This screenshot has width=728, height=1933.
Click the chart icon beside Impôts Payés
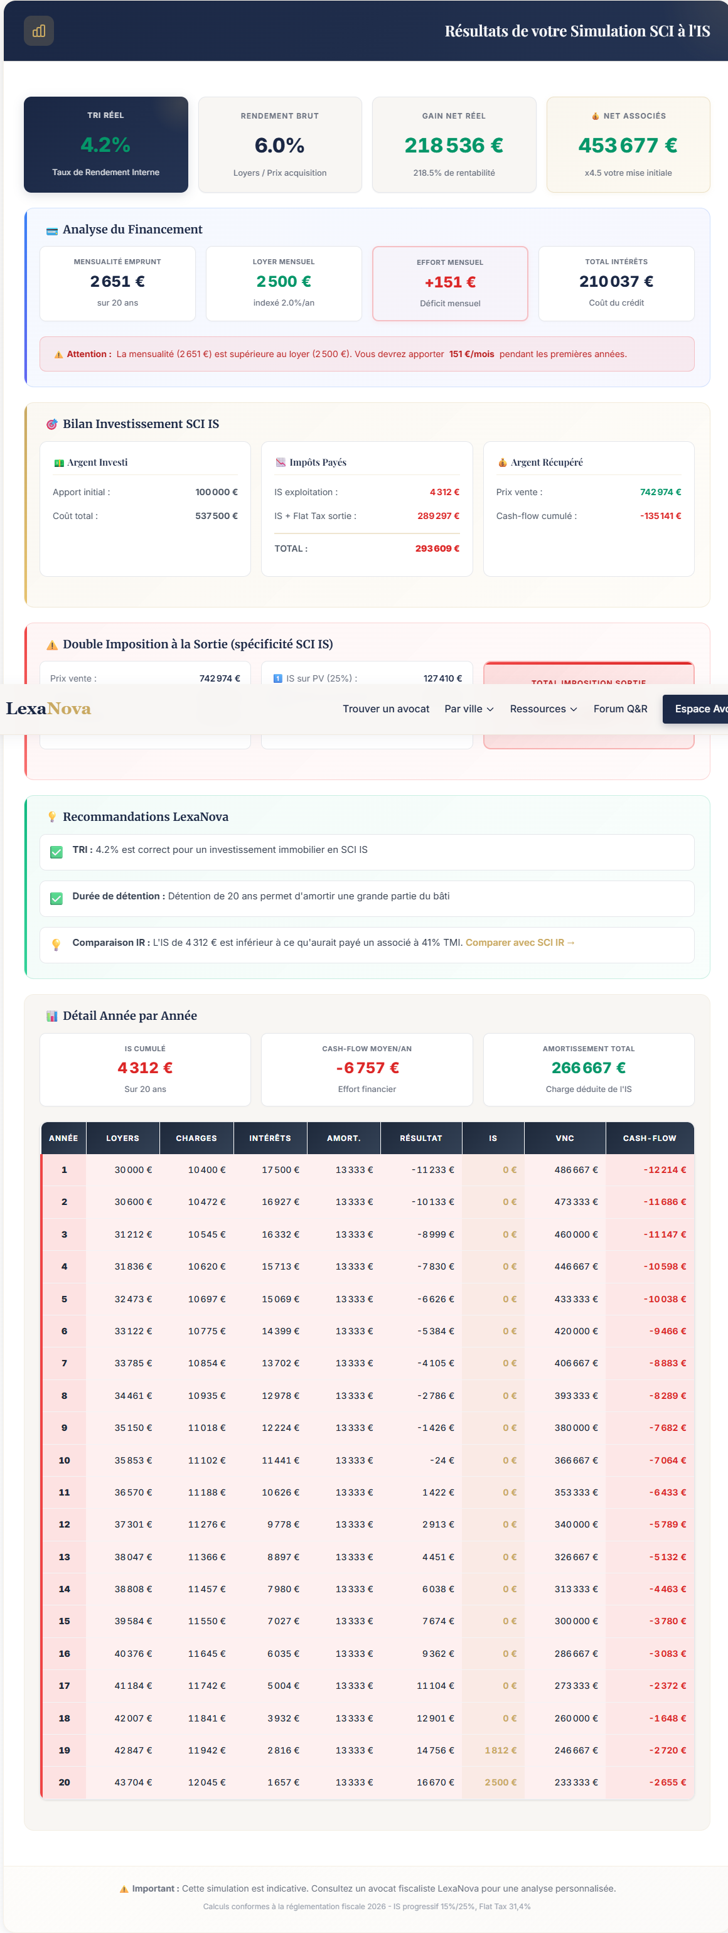click(281, 463)
